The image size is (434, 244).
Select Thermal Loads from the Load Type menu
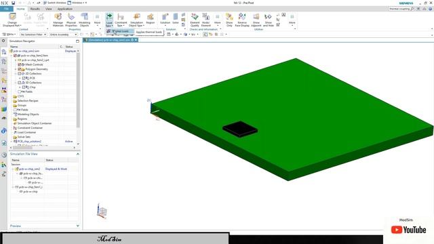coord(119,31)
